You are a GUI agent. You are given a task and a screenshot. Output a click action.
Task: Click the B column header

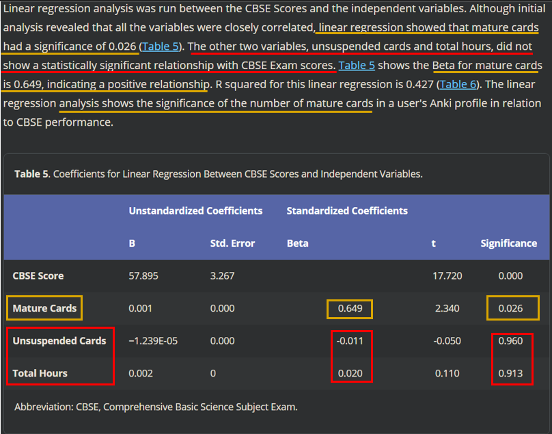pos(132,243)
